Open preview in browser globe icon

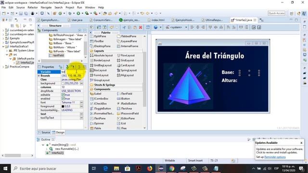[x=156, y=27]
